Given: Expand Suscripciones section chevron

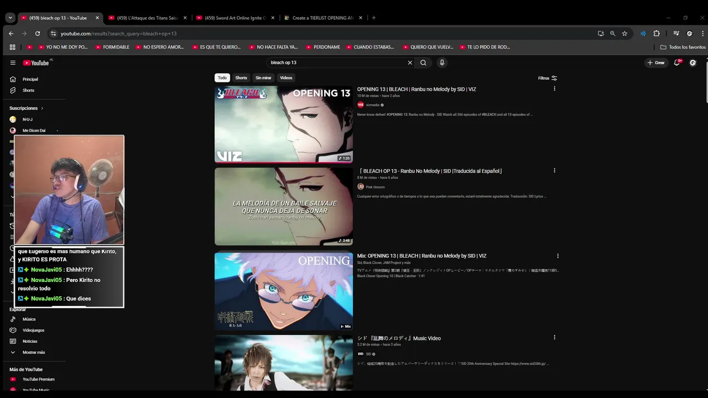Looking at the screenshot, I should [42, 108].
